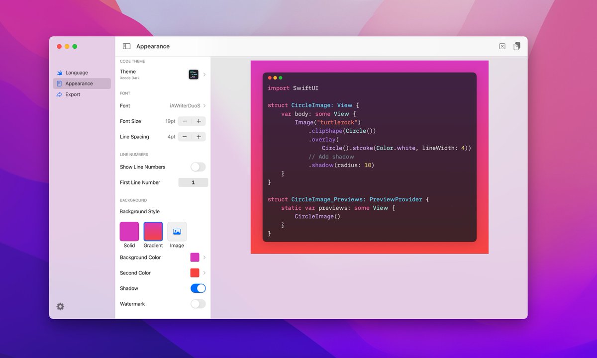The image size is (597, 358).
Task: Click the "// Add shadow" comment
Action: (x=331, y=157)
